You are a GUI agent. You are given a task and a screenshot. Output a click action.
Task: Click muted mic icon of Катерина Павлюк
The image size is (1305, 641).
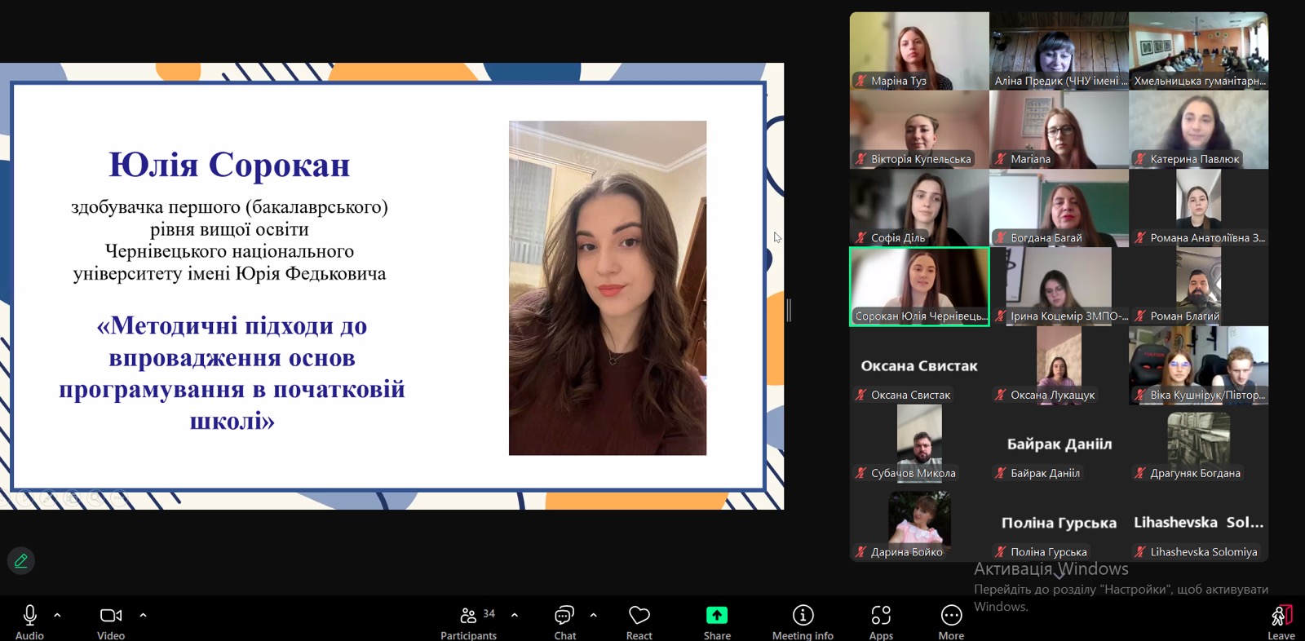click(1140, 159)
